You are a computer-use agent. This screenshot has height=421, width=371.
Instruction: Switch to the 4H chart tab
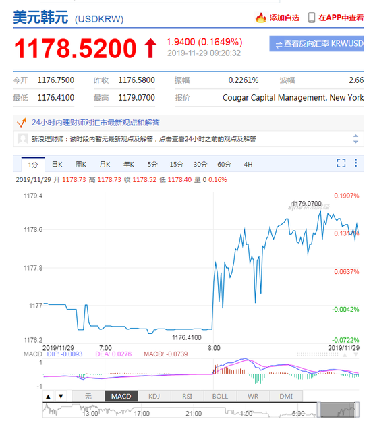click(x=248, y=165)
